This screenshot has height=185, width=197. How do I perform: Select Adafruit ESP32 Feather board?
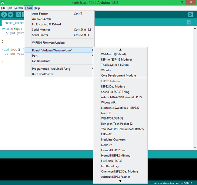[x=120, y=177]
